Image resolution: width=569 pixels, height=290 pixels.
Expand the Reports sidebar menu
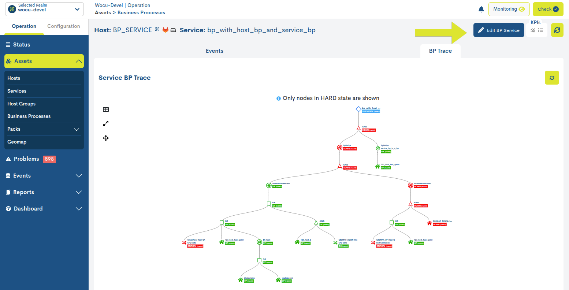coord(44,192)
